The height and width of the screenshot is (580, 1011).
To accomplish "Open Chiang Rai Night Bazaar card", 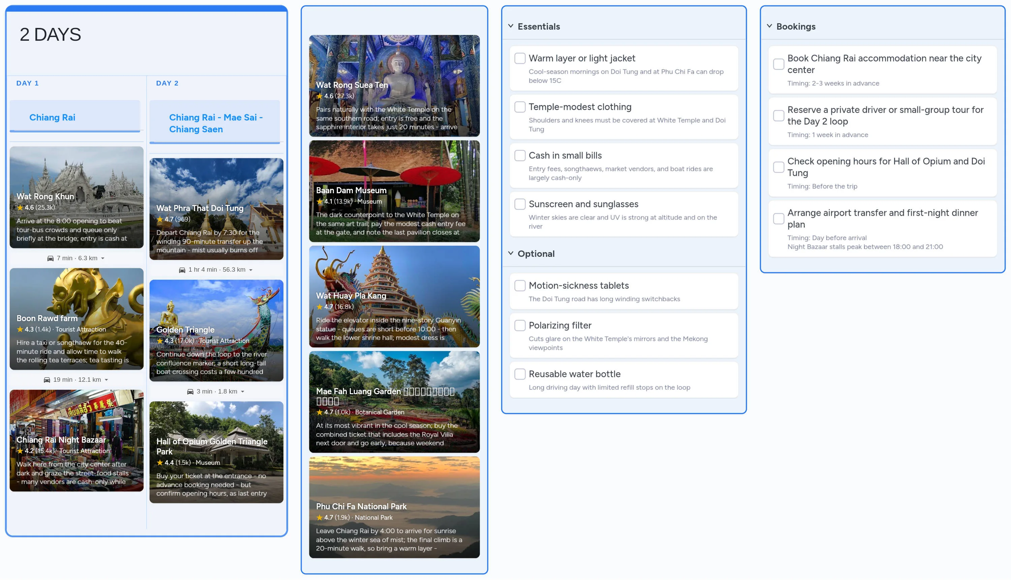I will 76,441.
